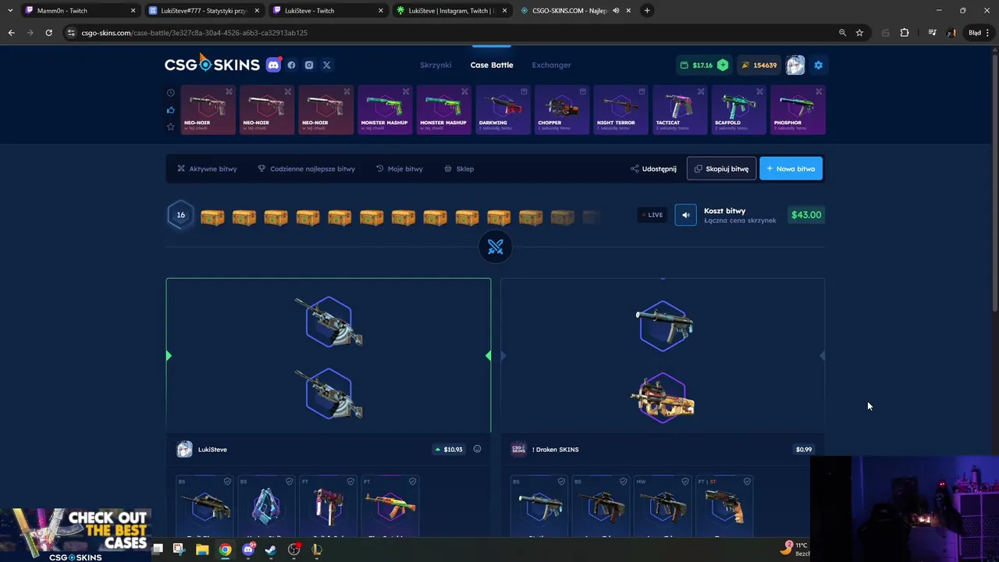Switch to LukiSteve - Twitch browser tab
The width and height of the screenshot is (999, 562).
329,10
